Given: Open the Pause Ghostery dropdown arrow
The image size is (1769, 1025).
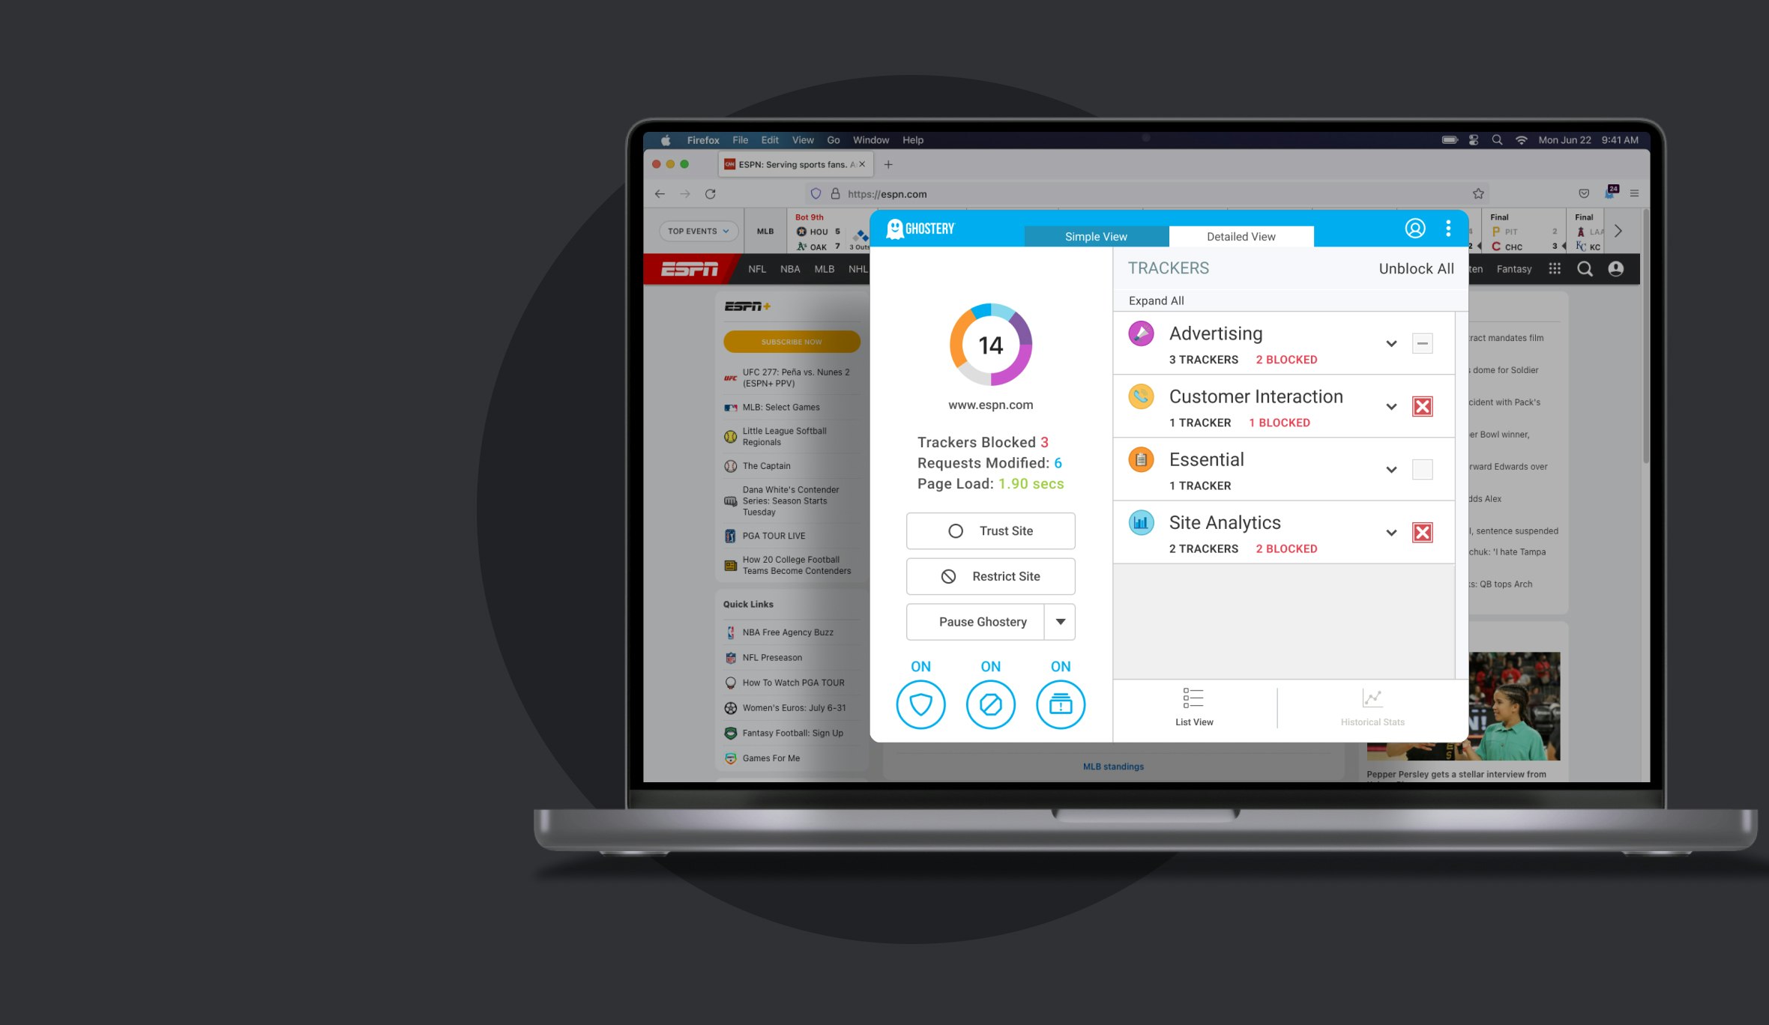Looking at the screenshot, I should pos(1060,621).
